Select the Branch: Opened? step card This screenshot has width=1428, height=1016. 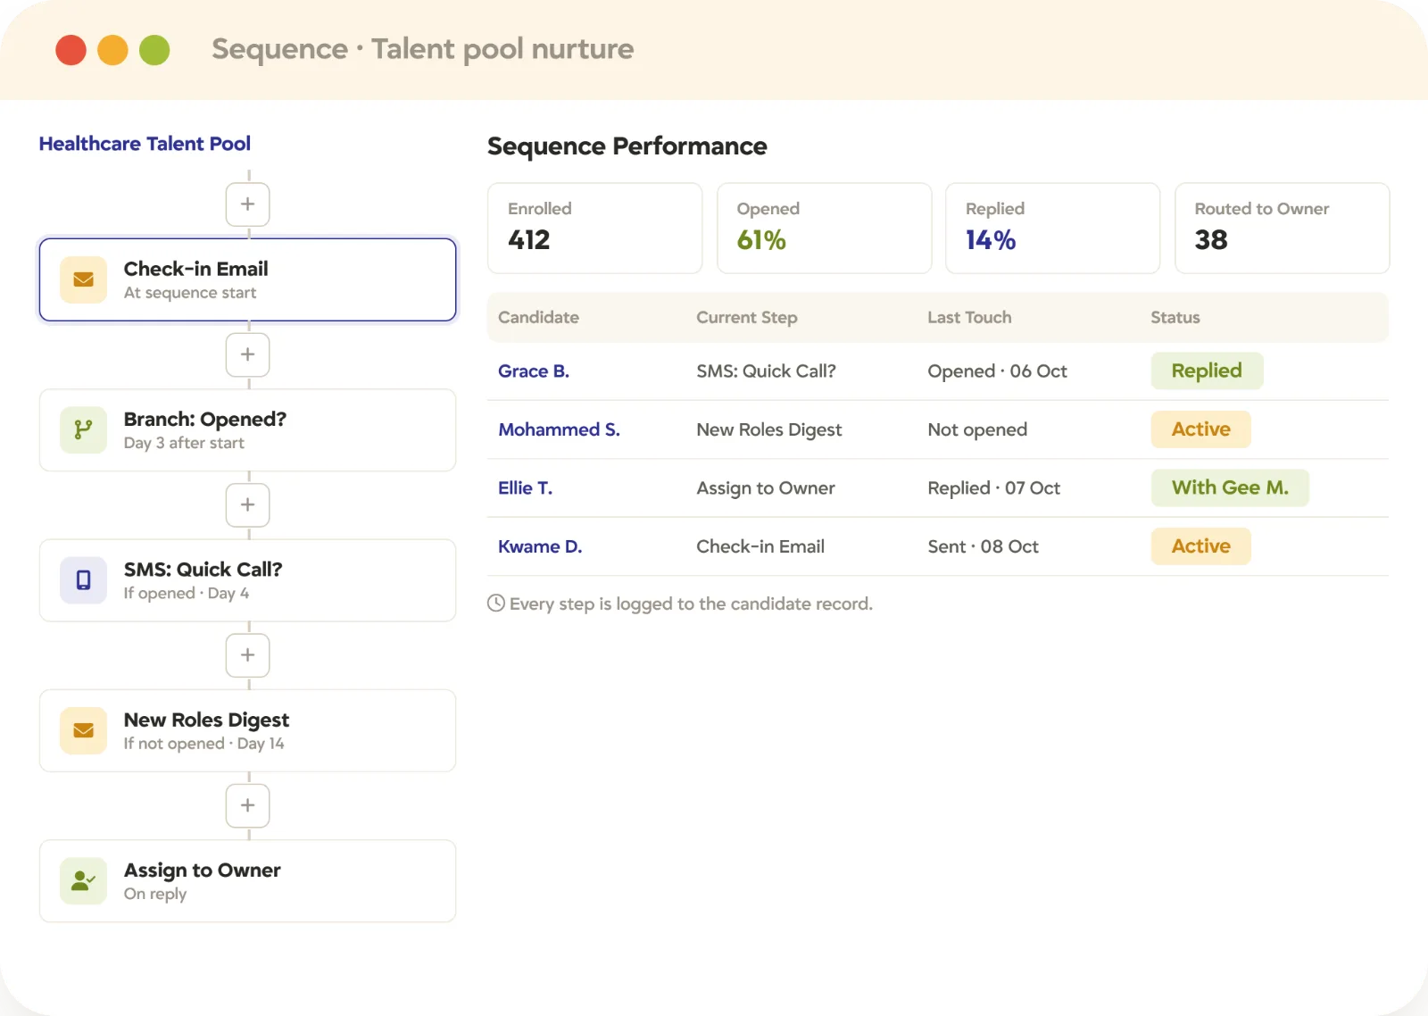(247, 430)
